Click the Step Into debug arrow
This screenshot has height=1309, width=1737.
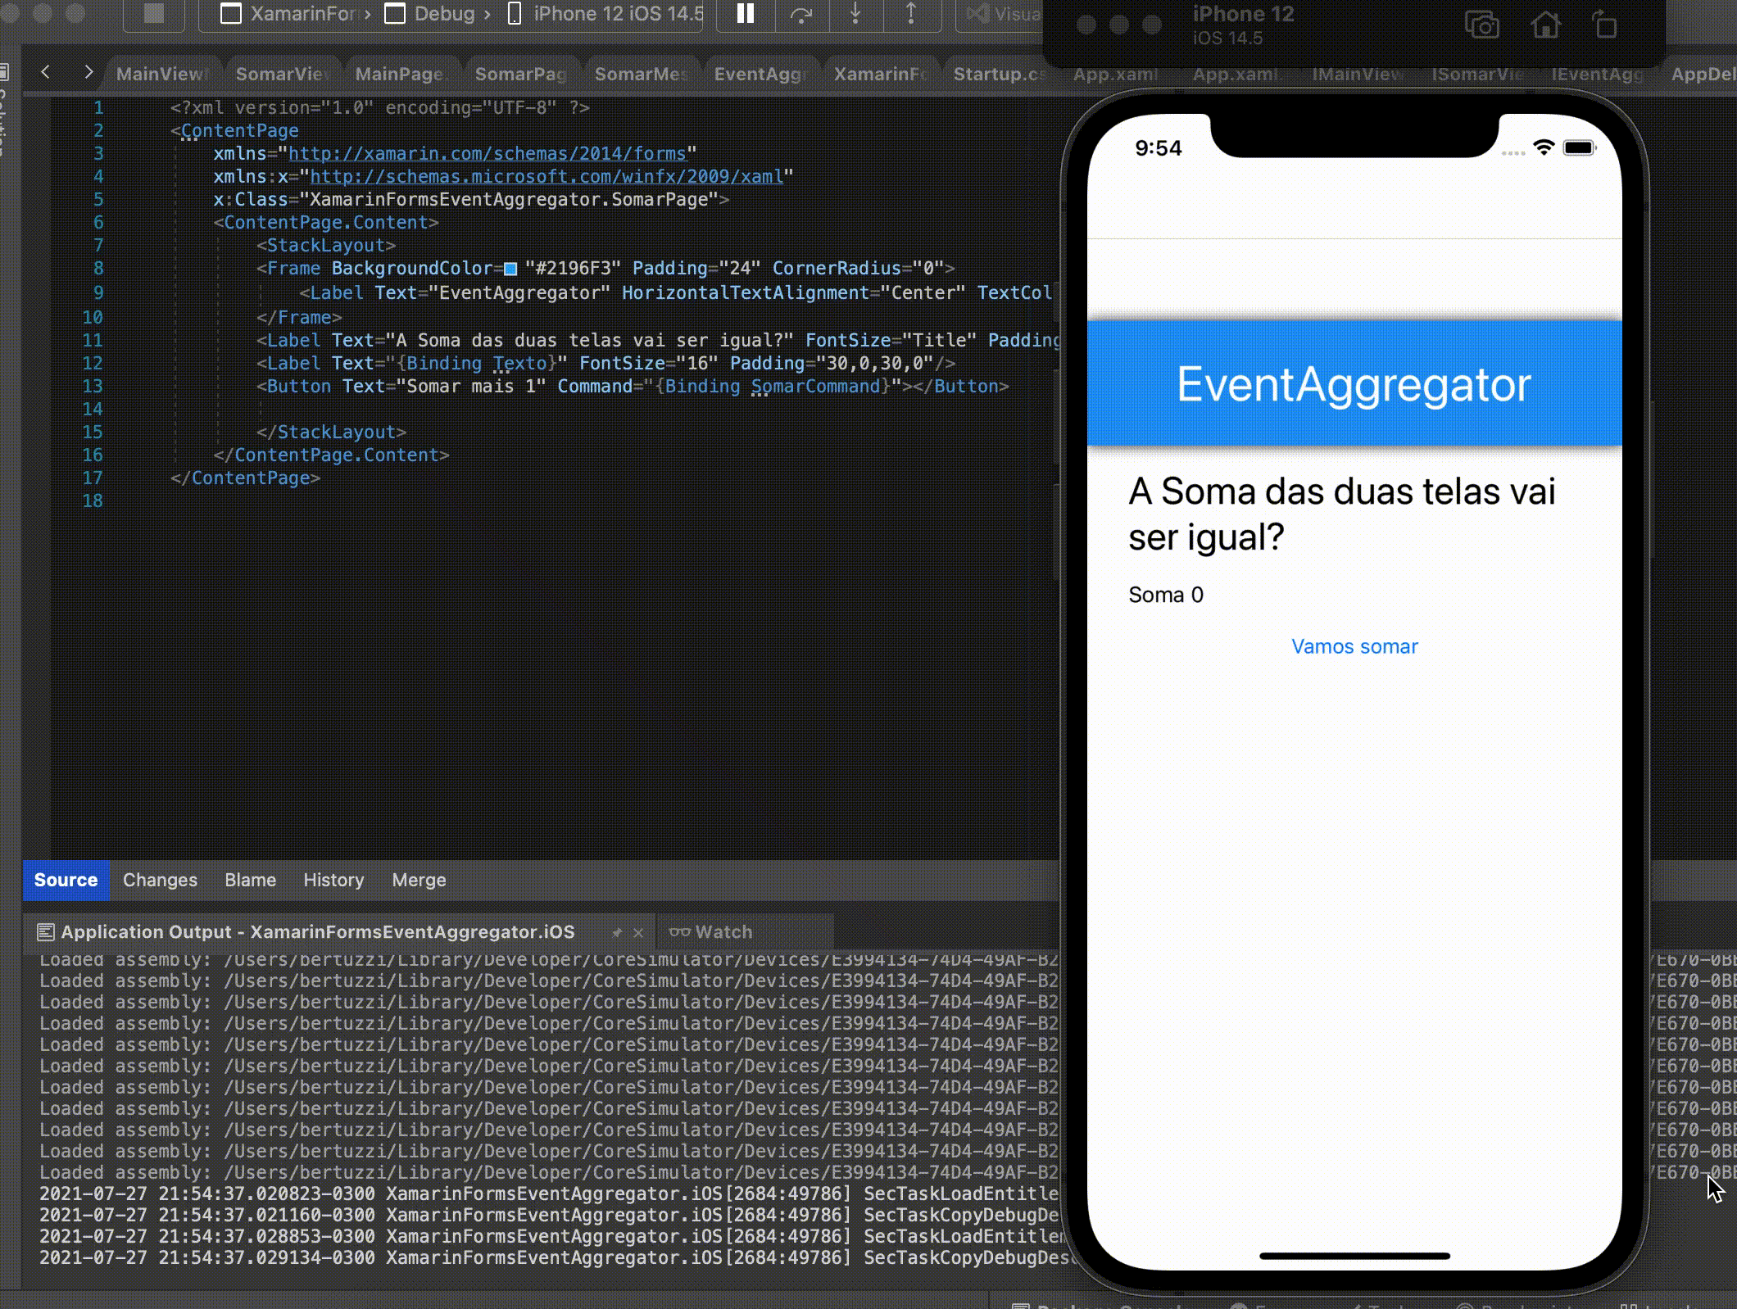click(855, 14)
